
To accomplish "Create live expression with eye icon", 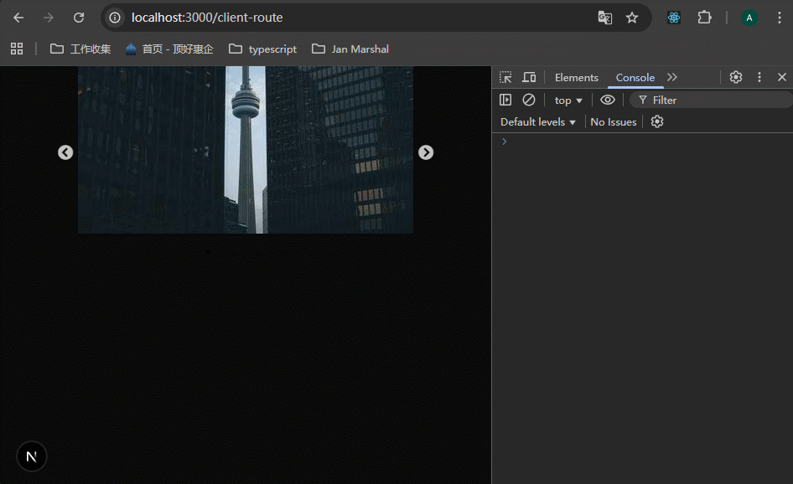I will pyautogui.click(x=608, y=100).
